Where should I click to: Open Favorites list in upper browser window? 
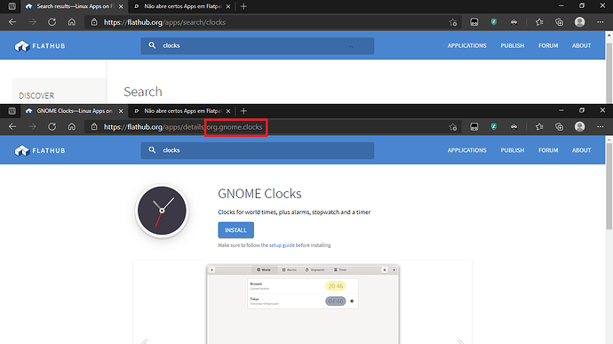(539, 22)
